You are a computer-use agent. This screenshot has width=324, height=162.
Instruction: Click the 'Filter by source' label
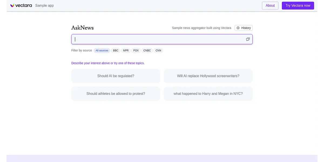pos(82,50)
